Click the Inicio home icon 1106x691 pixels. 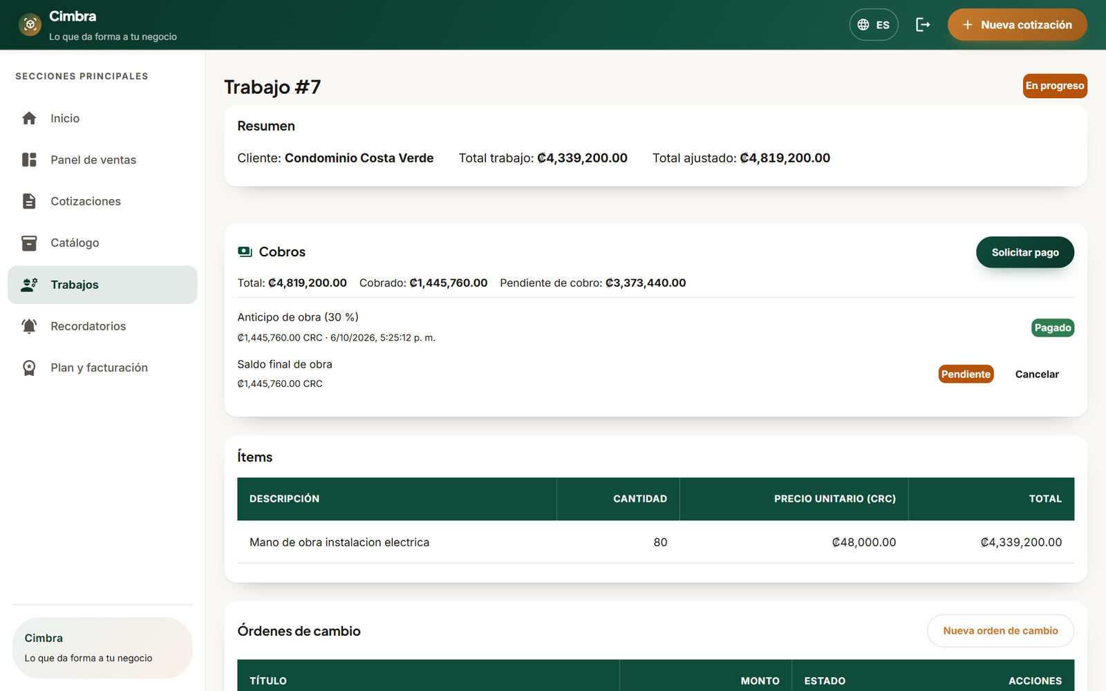coord(29,118)
